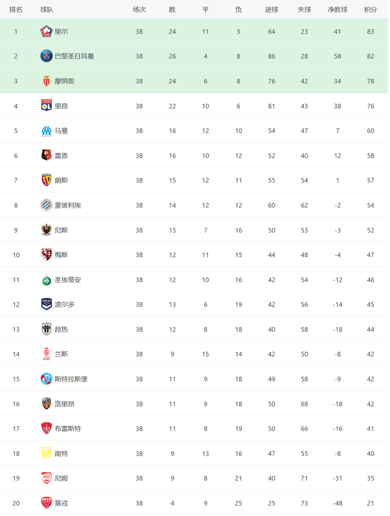Click the Dijon (第戎) team logo
This screenshot has height=516, width=390.
46,503
